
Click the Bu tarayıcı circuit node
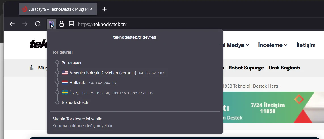71,63
